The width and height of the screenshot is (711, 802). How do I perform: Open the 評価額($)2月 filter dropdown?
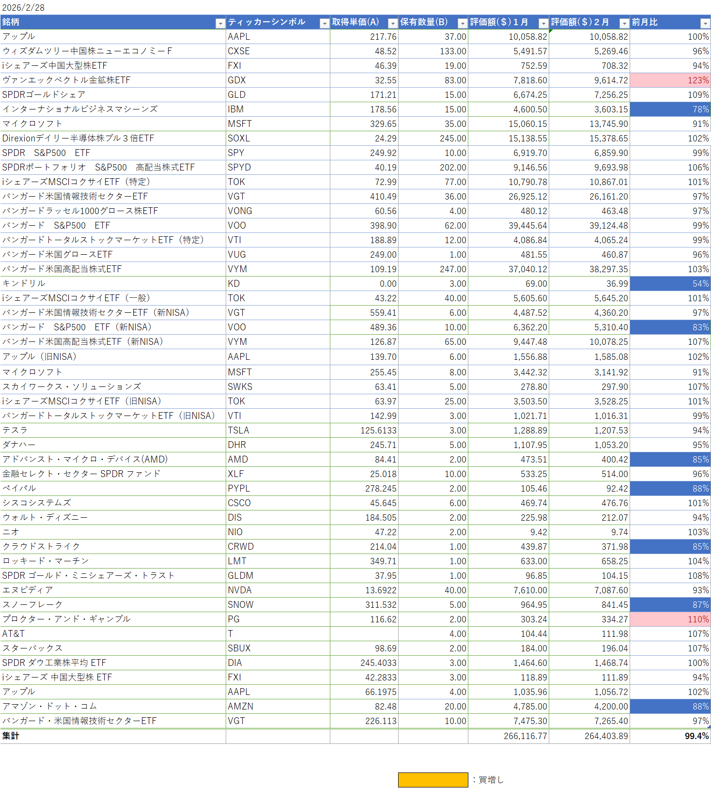(x=624, y=23)
